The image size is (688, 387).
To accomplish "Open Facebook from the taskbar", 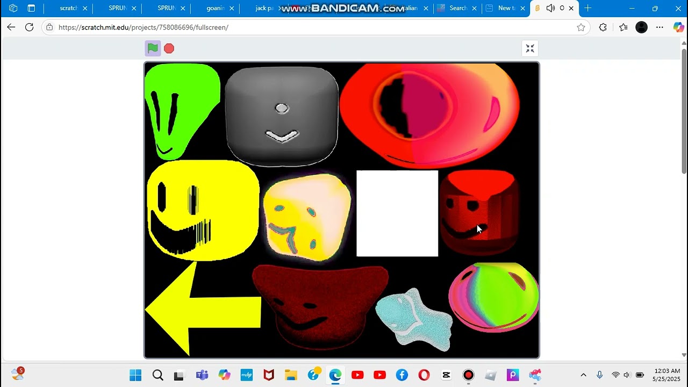I will [402, 375].
